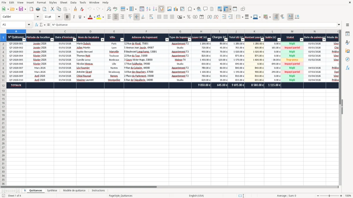Open the sidebar Navigator compass icon
353x198 pixels.
tap(347, 59)
